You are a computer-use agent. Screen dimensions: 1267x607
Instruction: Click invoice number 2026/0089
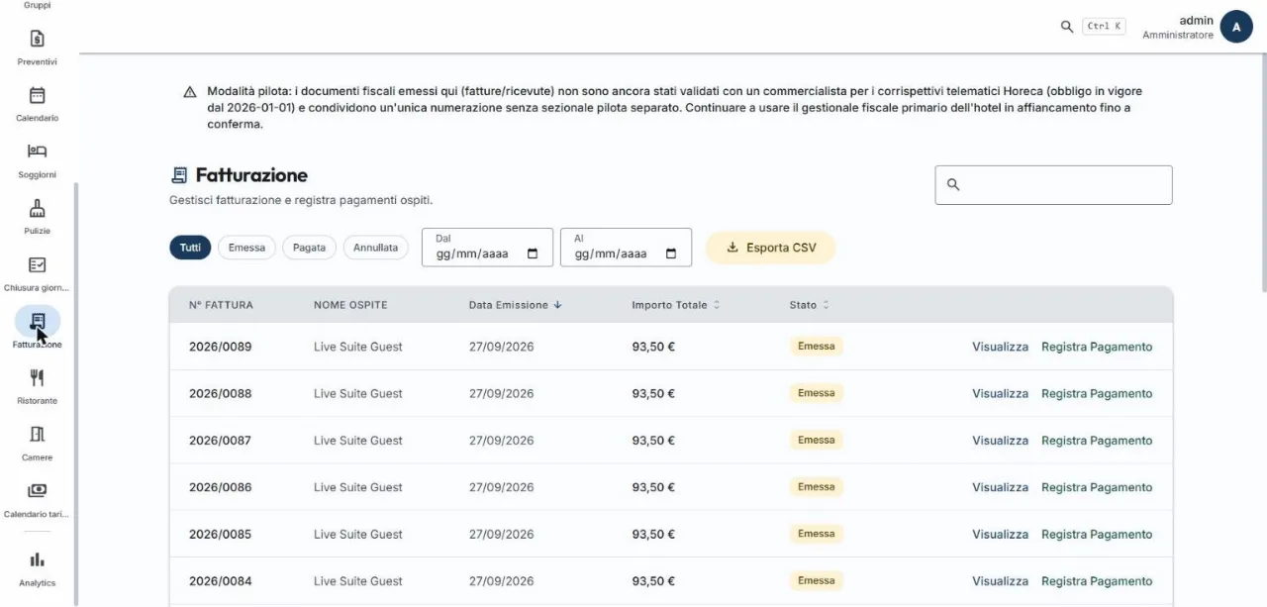tap(220, 347)
